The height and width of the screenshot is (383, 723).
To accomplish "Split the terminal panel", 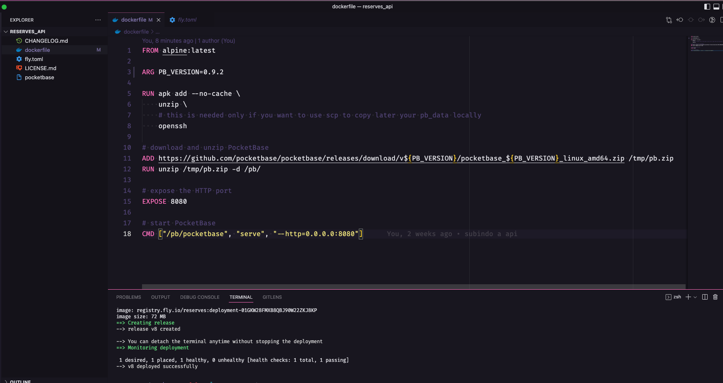I will tap(705, 297).
